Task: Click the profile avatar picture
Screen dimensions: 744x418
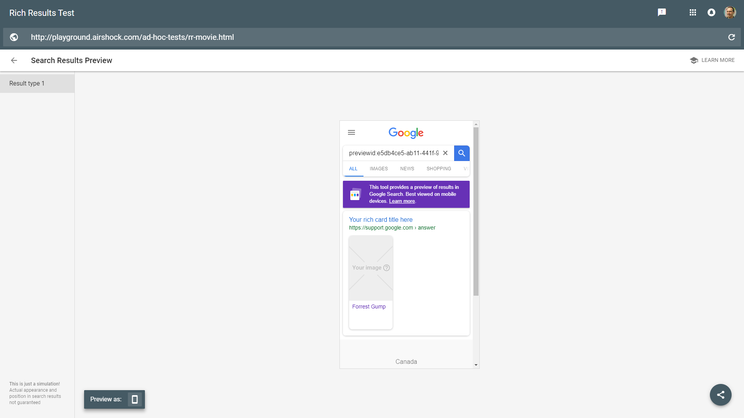Action: pos(730,12)
